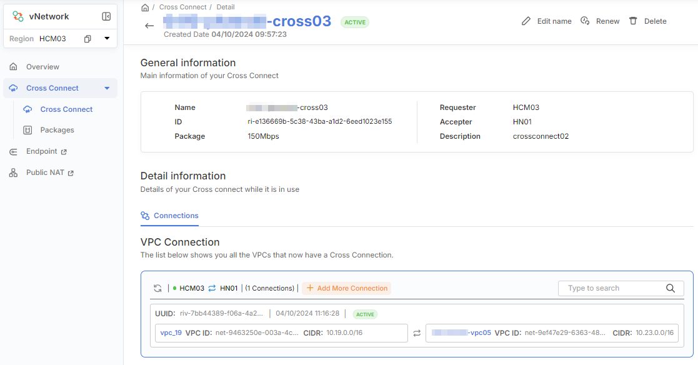Click the home icon in breadcrumb
The image size is (698, 365).
(x=145, y=7)
